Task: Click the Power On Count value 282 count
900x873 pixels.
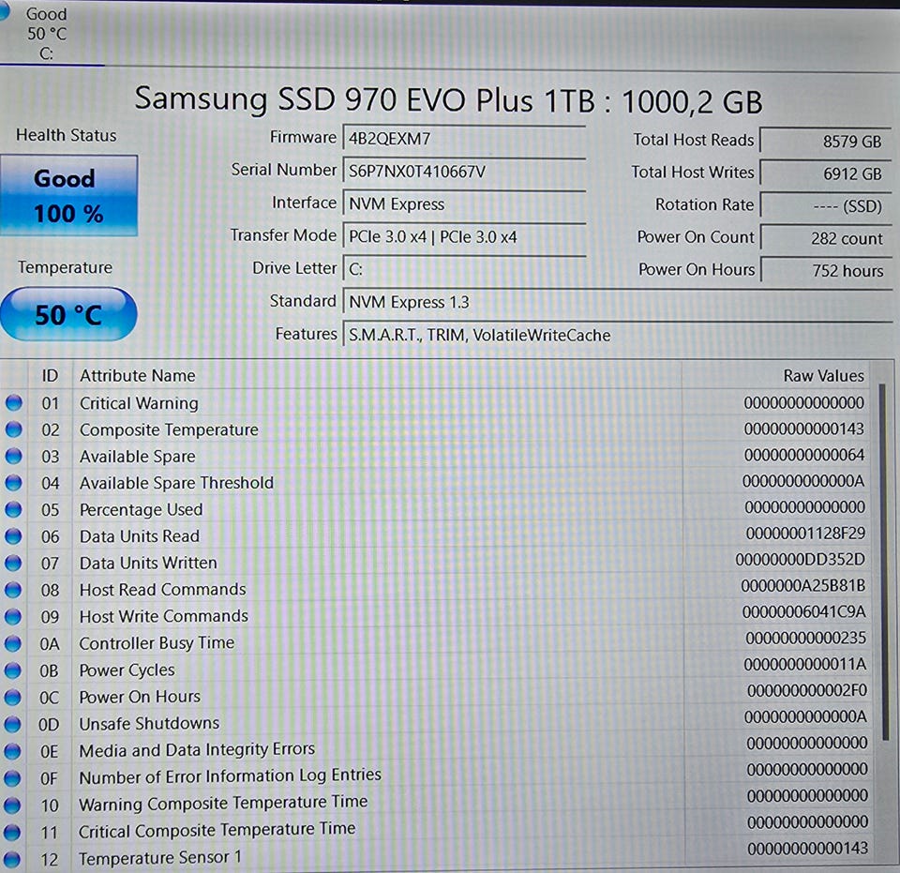Action: coord(825,238)
